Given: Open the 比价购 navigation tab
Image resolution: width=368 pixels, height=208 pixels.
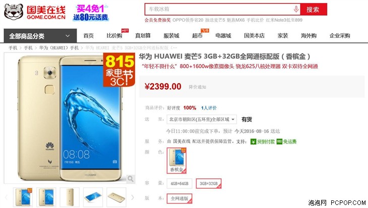Looking at the screenshot, I should [114, 36].
